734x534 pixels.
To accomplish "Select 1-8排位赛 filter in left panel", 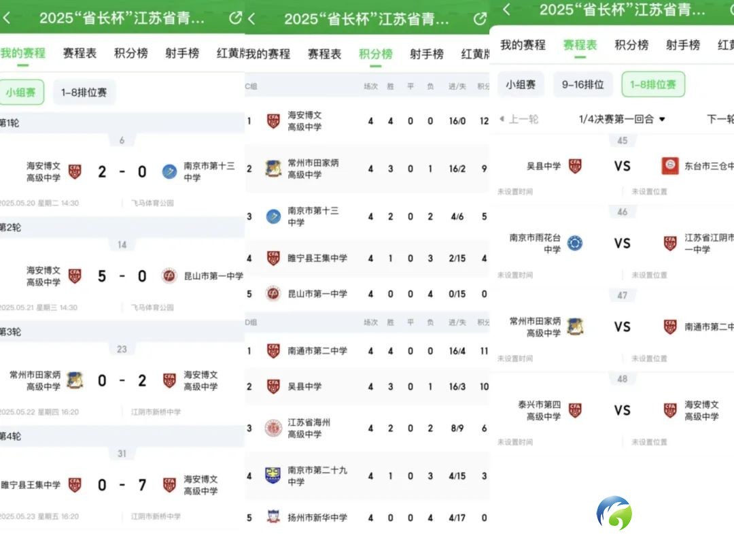I will [84, 93].
